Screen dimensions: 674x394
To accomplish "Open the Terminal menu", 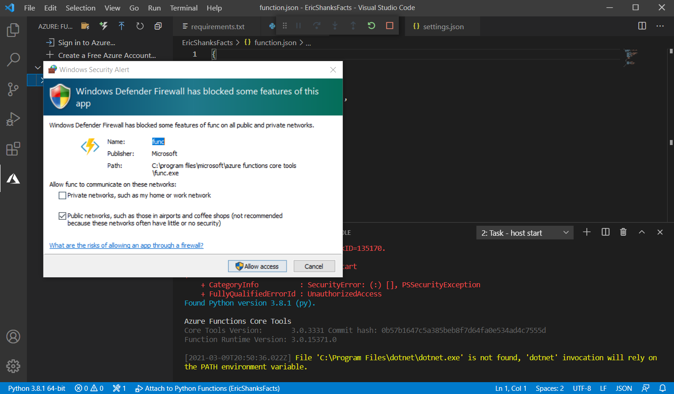I will [184, 8].
